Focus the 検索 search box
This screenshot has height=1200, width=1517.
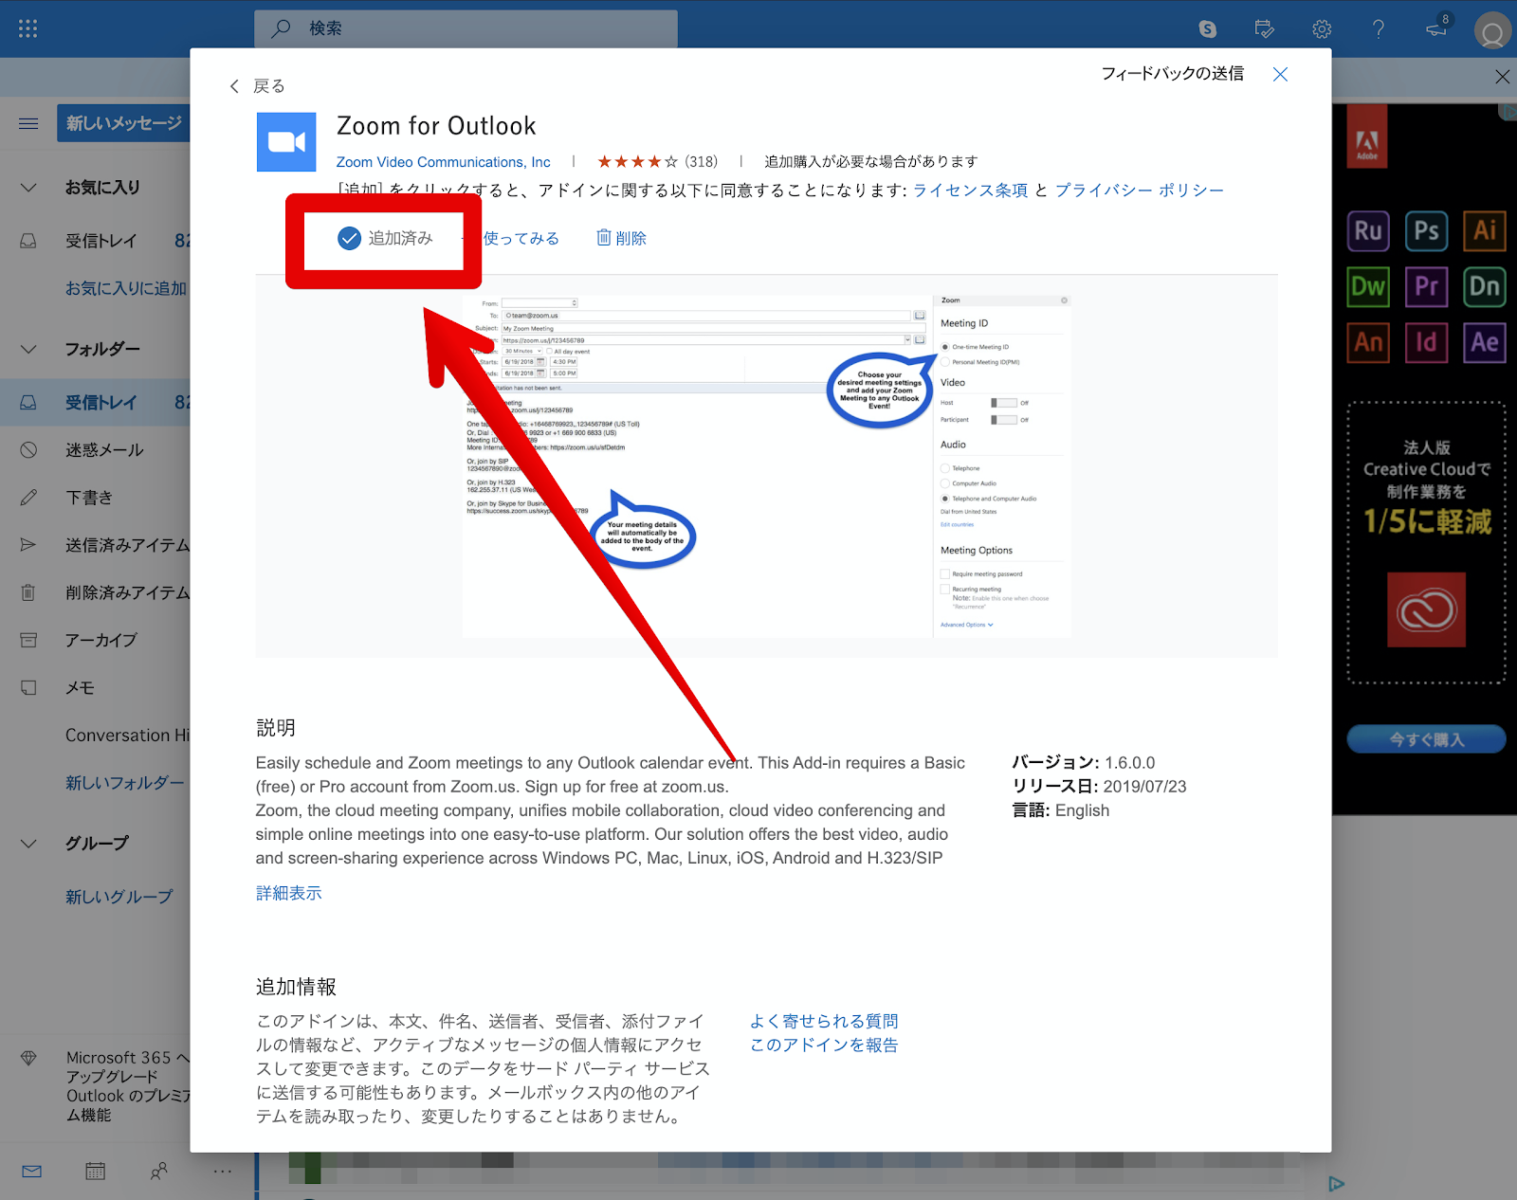(x=466, y=28)
